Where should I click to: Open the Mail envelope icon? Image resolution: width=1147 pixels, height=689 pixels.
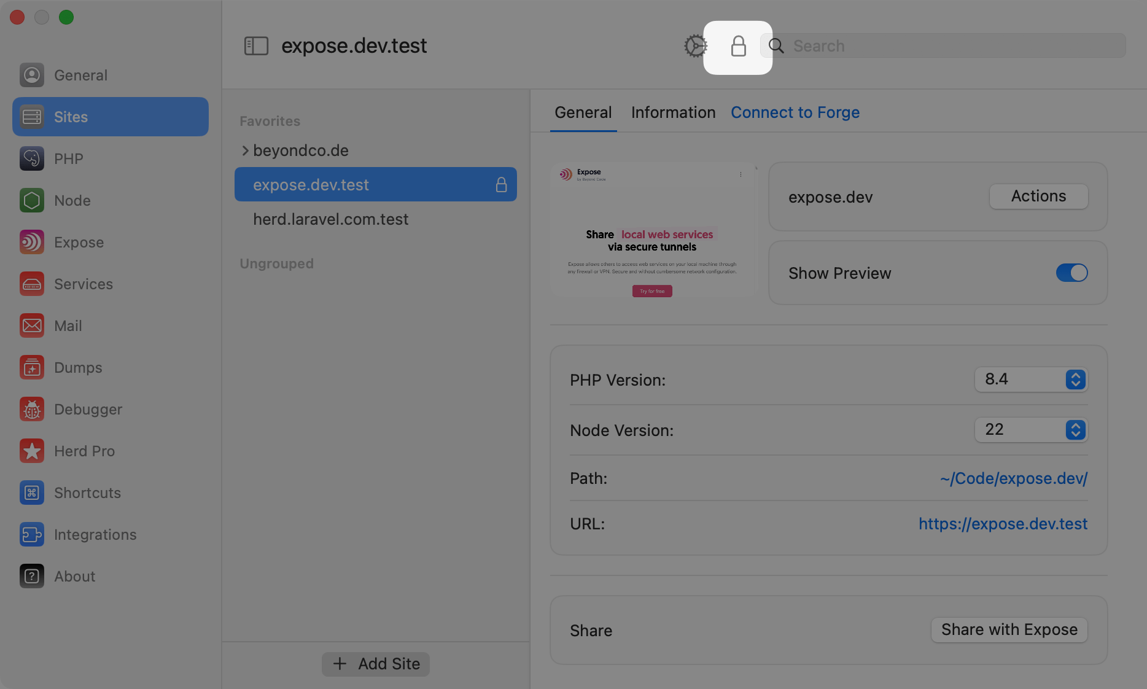coord(32,325)
